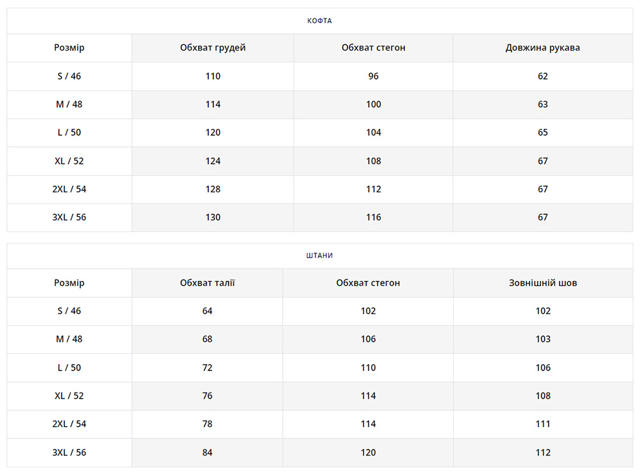The height and width of the screenshot is (475, 641).
Task: Select the Довжина рукава column header
Action: coord(542,48)
